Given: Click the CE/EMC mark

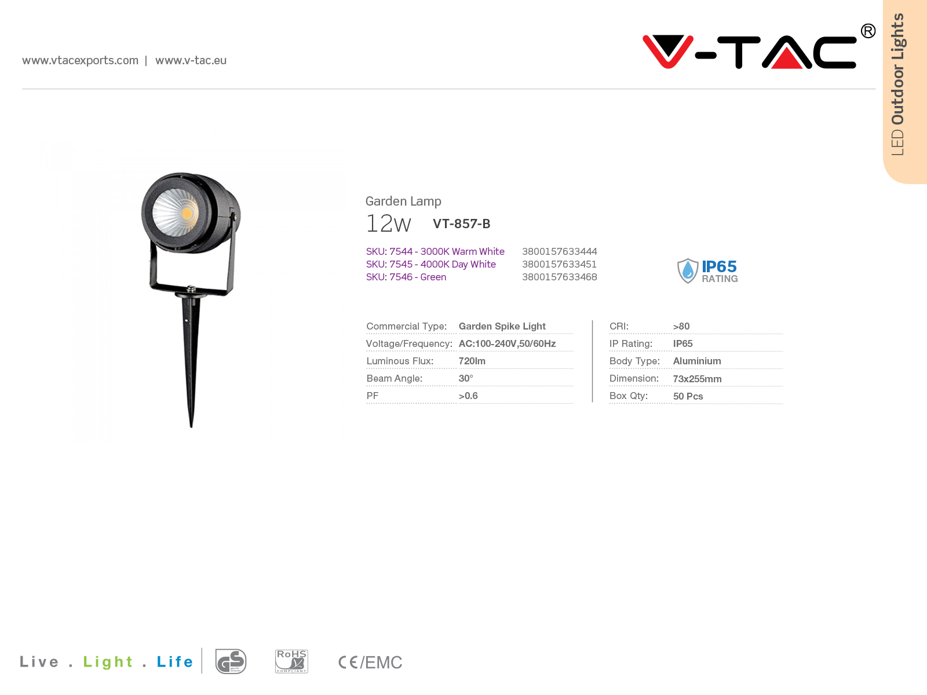Looking at the screenshot, I should point(370,662).
